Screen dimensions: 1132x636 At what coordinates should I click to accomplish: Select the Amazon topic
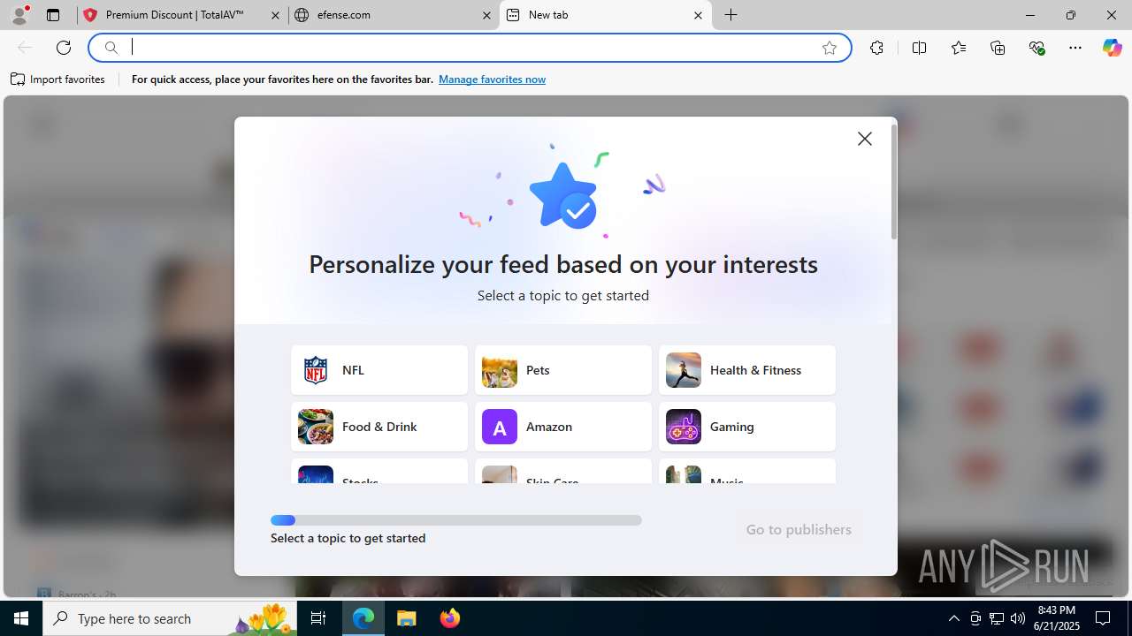click(563, 427)
